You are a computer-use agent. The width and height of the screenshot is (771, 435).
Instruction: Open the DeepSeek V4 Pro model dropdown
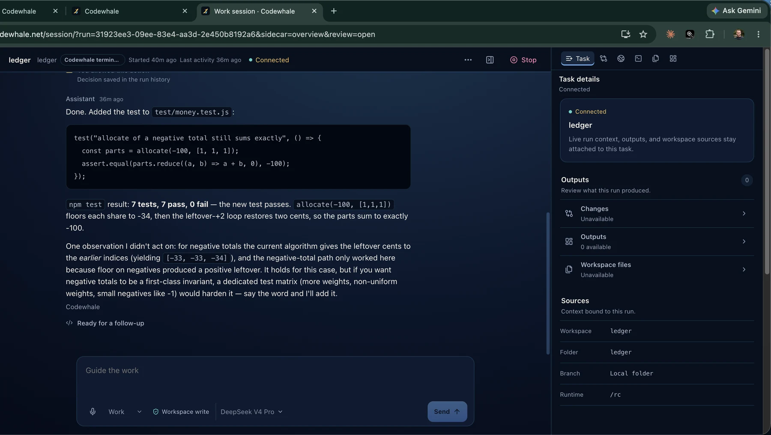point(251,411)
